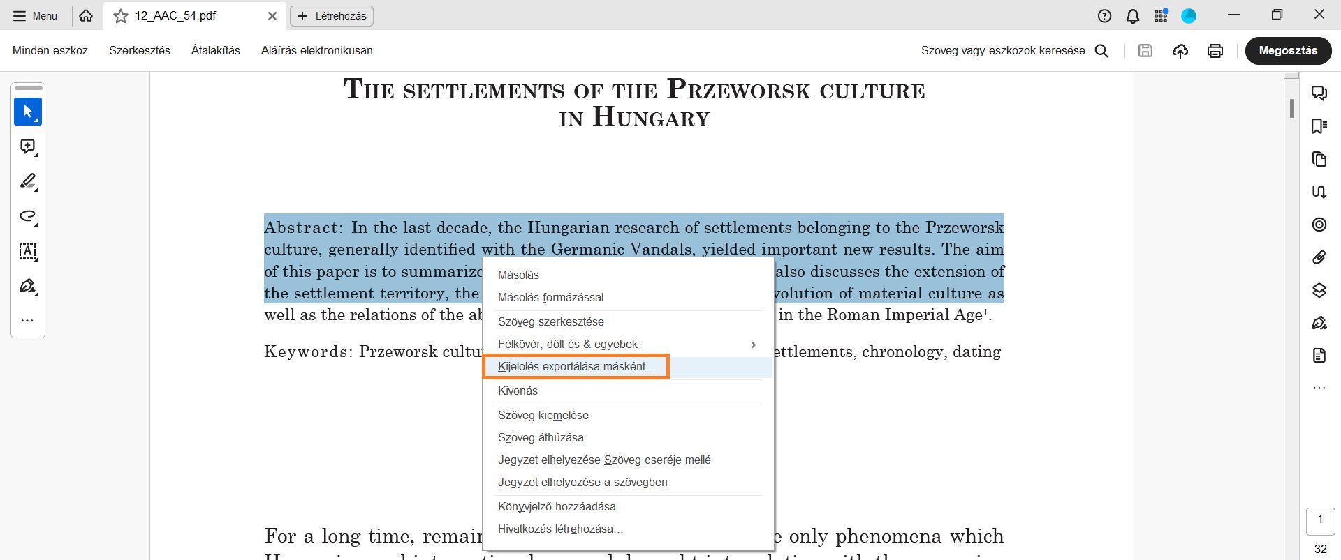Screen dimensions: 1341x560
Task: Choose Hivatkozás létrehozása
Action: tap(628, 529)
